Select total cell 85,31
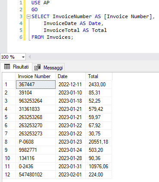Viewport: 159px width, 182px height. (99, 93)
